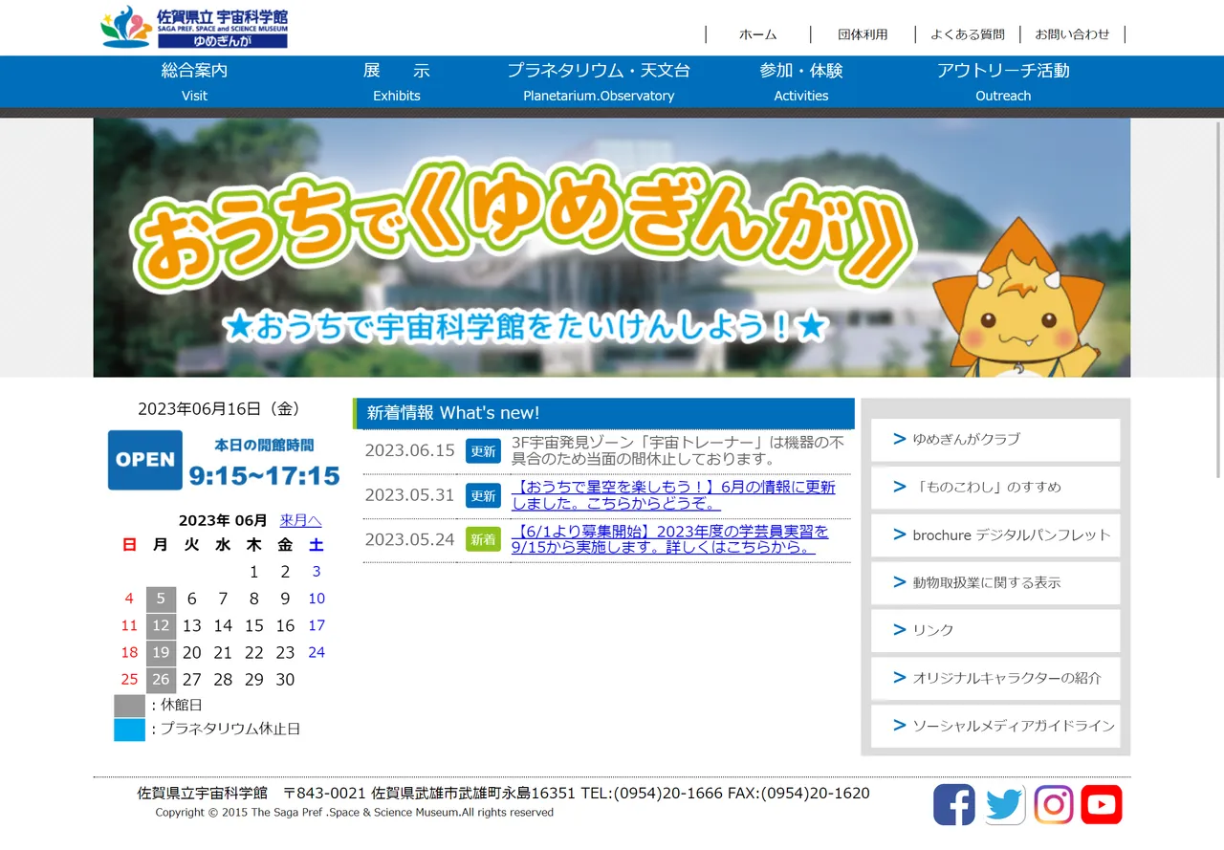Open the Instagram icon in footer
Viewport: 1224px width, 850px height.
point(1054,805)
